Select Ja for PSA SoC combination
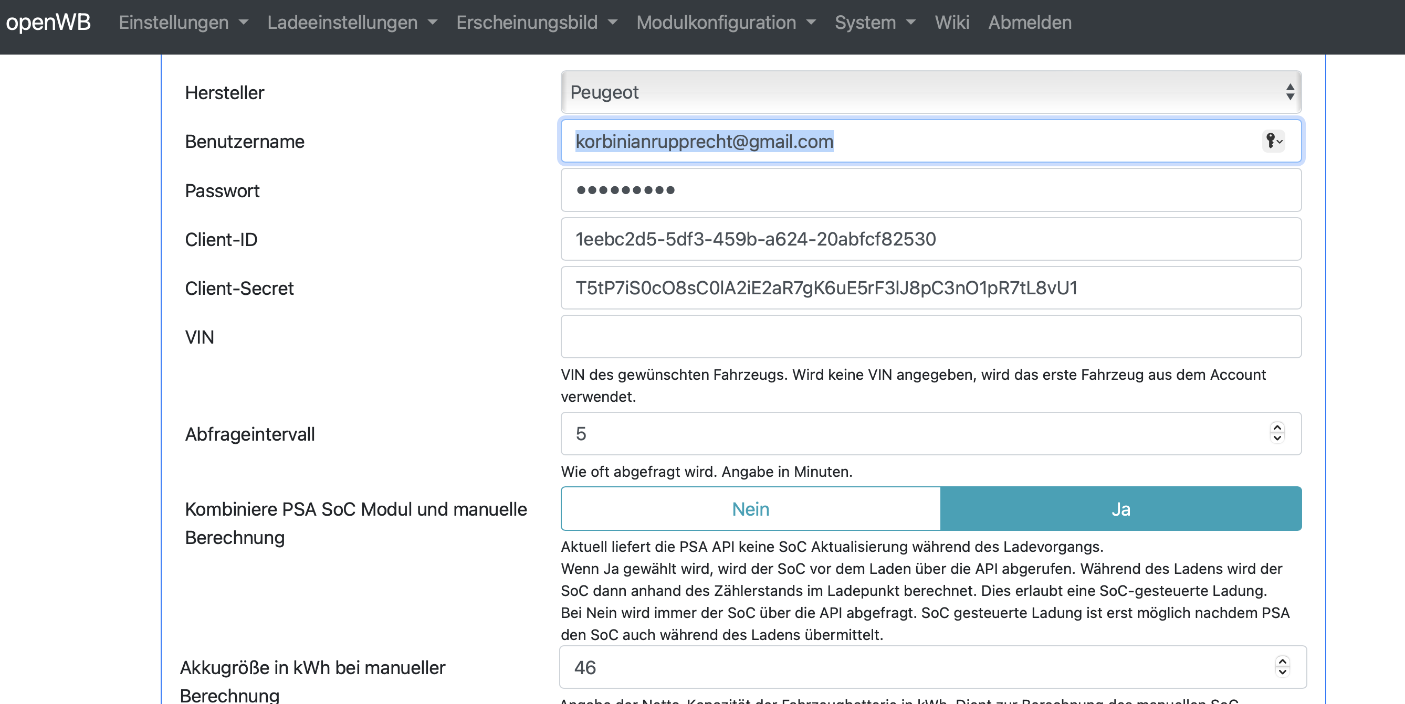Image resolution: width=1405 pixels, height=704 pixels. click(1120, 509)
